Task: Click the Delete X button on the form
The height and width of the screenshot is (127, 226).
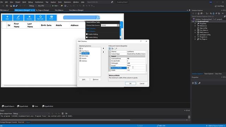Action: pyautogui.click(x=29, y=18)
